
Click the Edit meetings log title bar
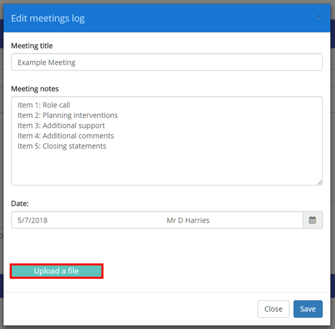click(48, 18)
